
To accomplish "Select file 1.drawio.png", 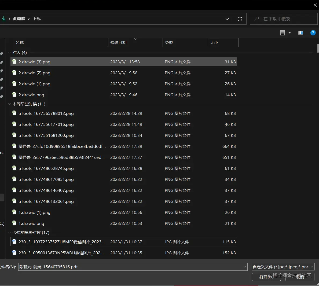I will (124, 223).
